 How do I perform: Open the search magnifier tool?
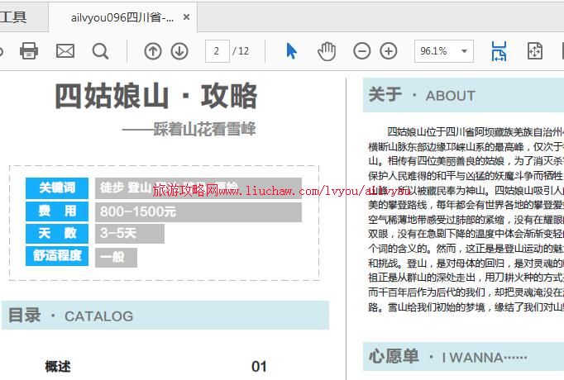(101, 51)
